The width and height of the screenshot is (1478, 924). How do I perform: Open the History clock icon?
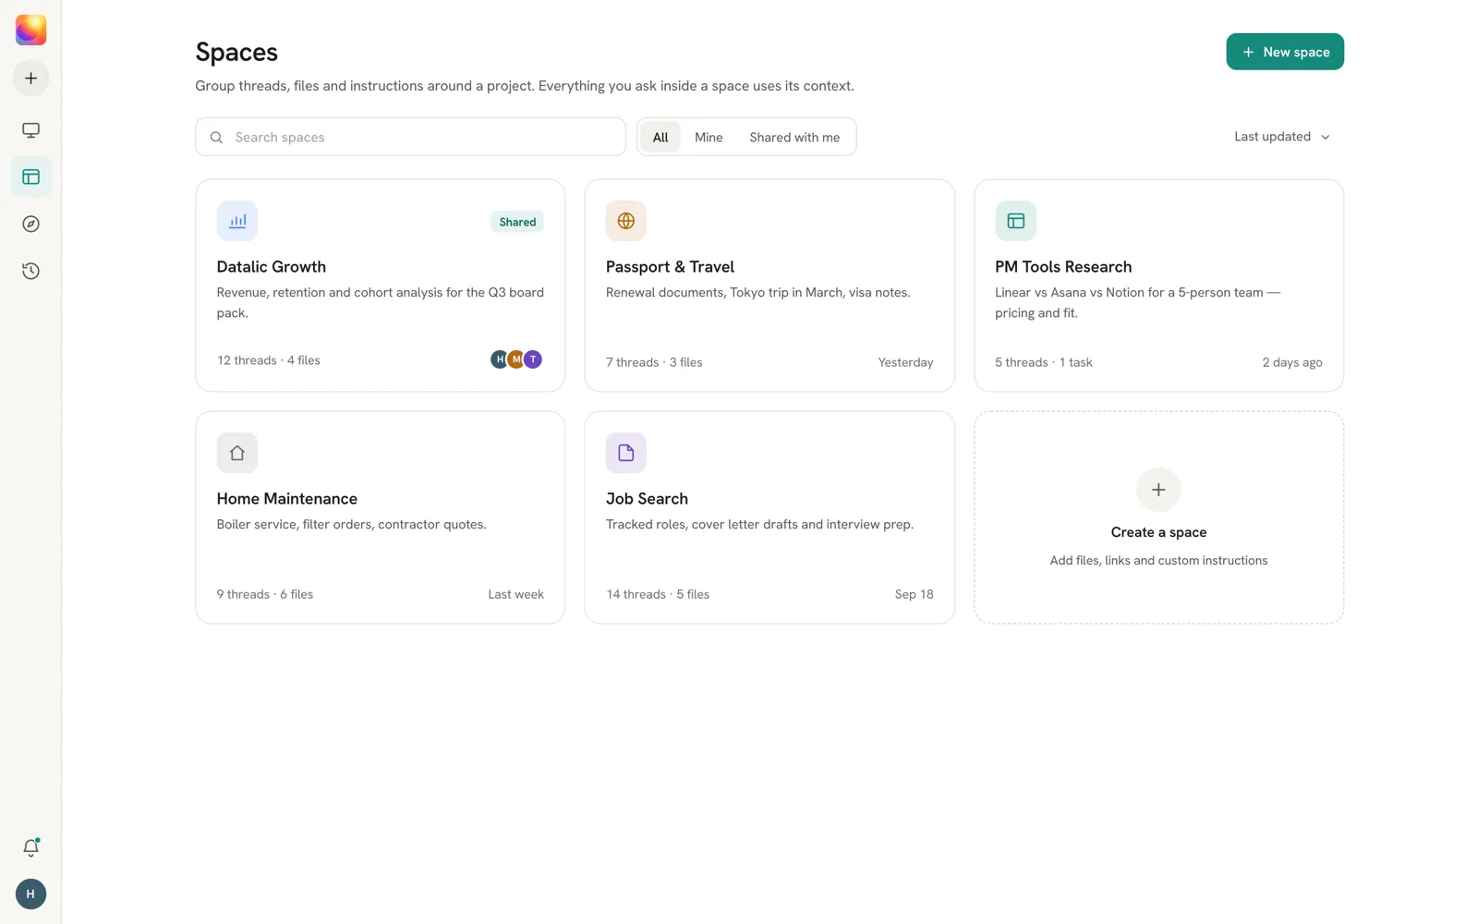(30, 271)
